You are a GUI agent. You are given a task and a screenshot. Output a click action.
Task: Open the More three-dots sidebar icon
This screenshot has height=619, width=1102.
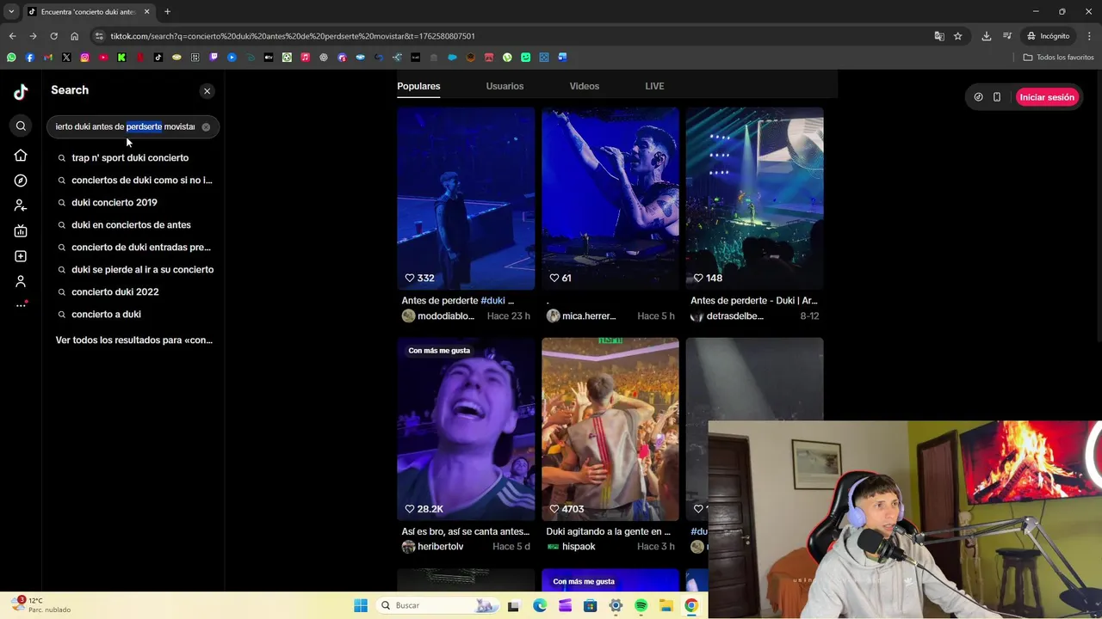click(x=21, y=305)
